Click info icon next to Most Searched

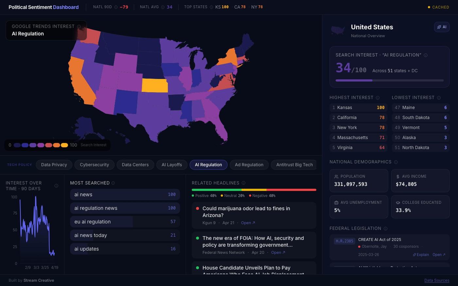[x=113, y=183]
